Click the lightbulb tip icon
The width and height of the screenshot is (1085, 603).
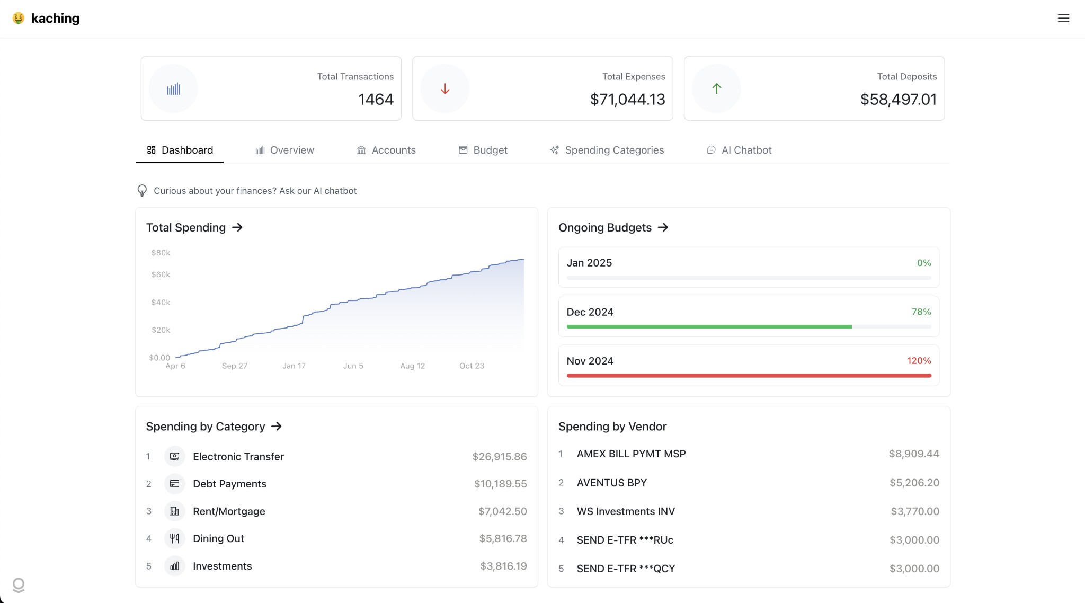pyautogui.click(x=142, y=191)
